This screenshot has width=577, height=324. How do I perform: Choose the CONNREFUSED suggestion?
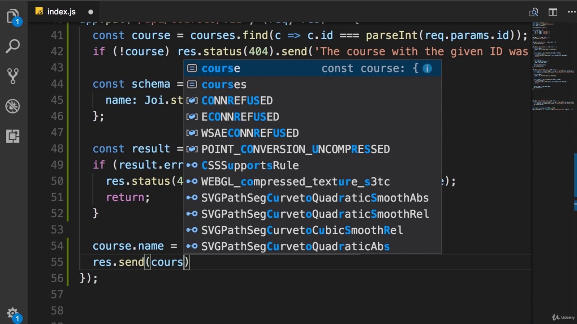tap(312, 101)
